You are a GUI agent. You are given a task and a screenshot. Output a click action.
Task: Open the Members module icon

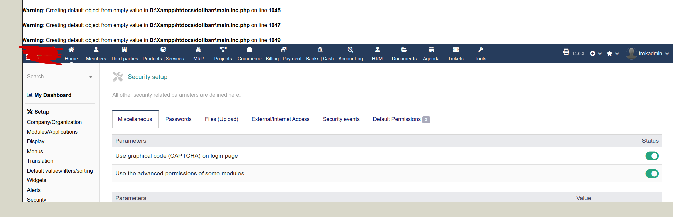click(96, 50)
